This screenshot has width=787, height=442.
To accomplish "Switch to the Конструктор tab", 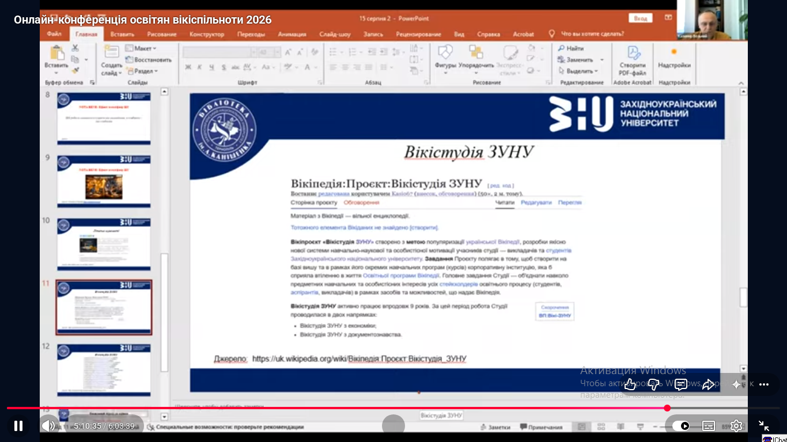I will (207, 34).
